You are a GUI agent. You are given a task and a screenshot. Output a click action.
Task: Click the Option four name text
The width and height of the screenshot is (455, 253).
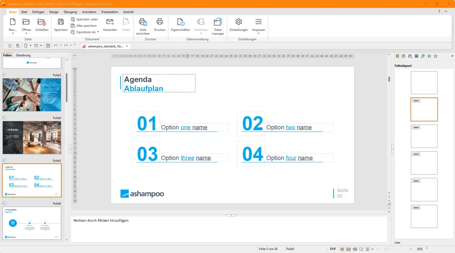click(289, 158)
